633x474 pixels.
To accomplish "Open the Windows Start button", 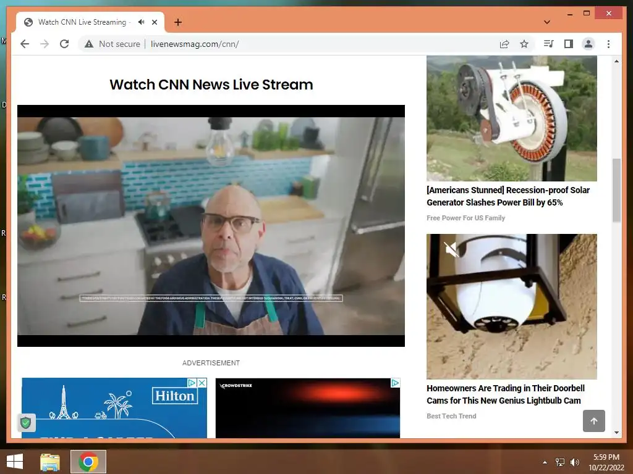I will coord(15,462).
